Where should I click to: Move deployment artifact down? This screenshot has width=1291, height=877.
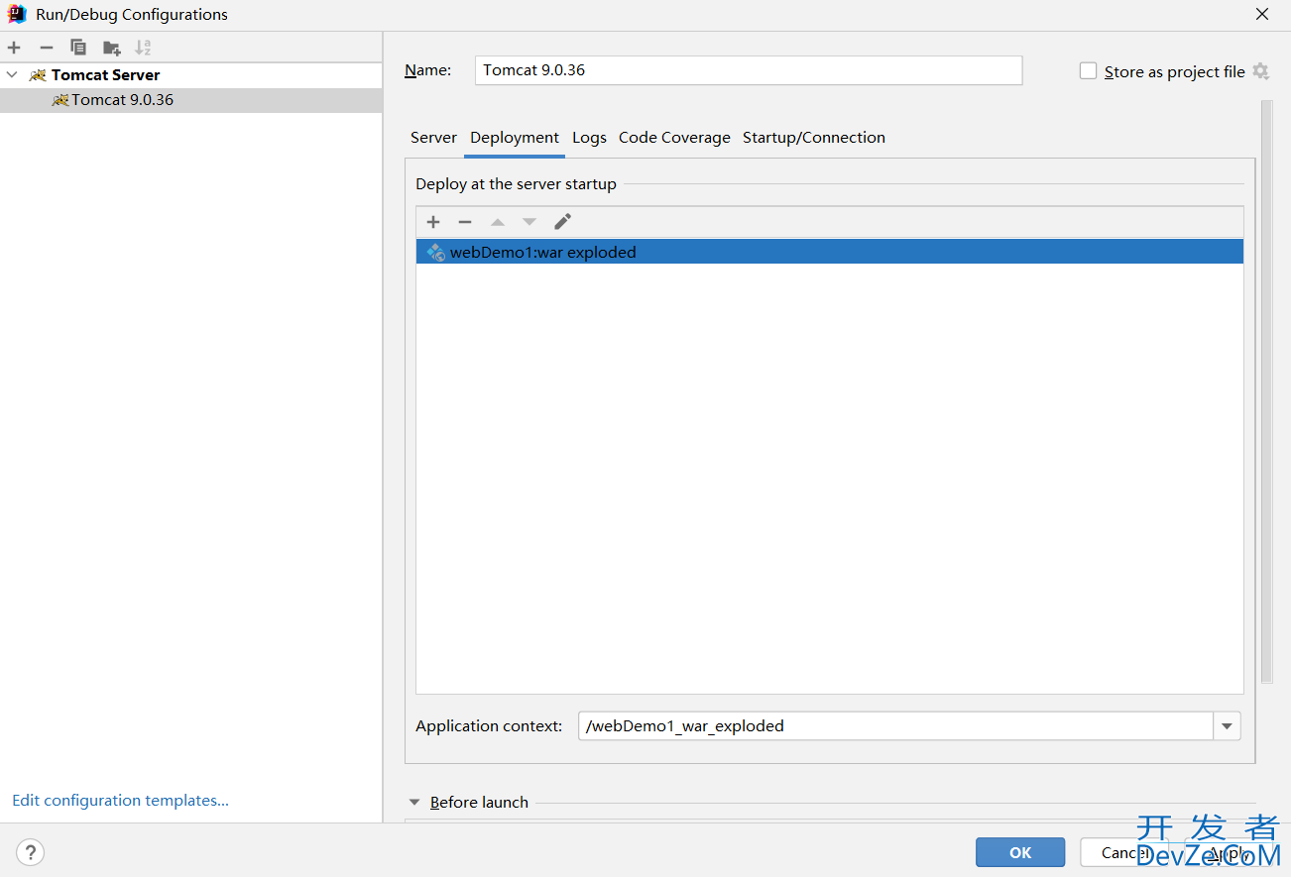[529, 222]
